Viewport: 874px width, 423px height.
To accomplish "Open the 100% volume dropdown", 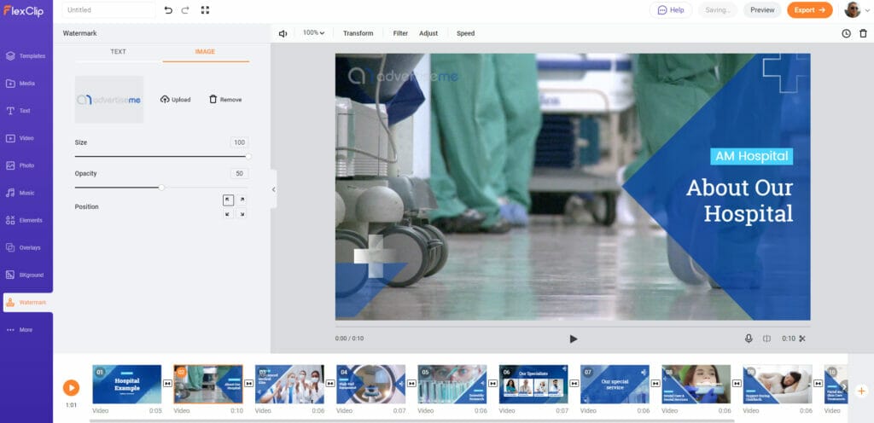I will point(313,33).
